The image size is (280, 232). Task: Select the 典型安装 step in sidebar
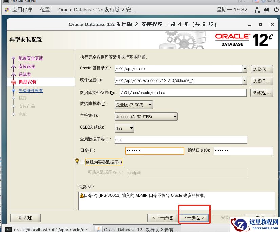(x=27, y=82)
